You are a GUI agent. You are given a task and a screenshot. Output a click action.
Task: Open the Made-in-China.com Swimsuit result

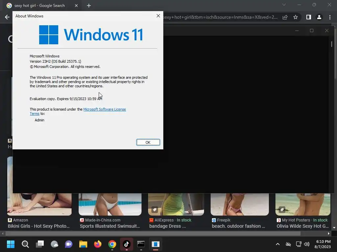[x=110, y=226]
